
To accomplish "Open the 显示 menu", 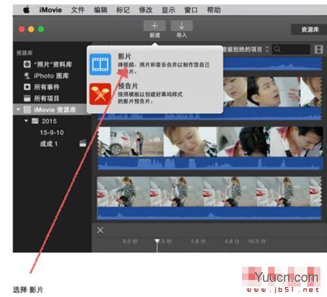I will point(168,10).
